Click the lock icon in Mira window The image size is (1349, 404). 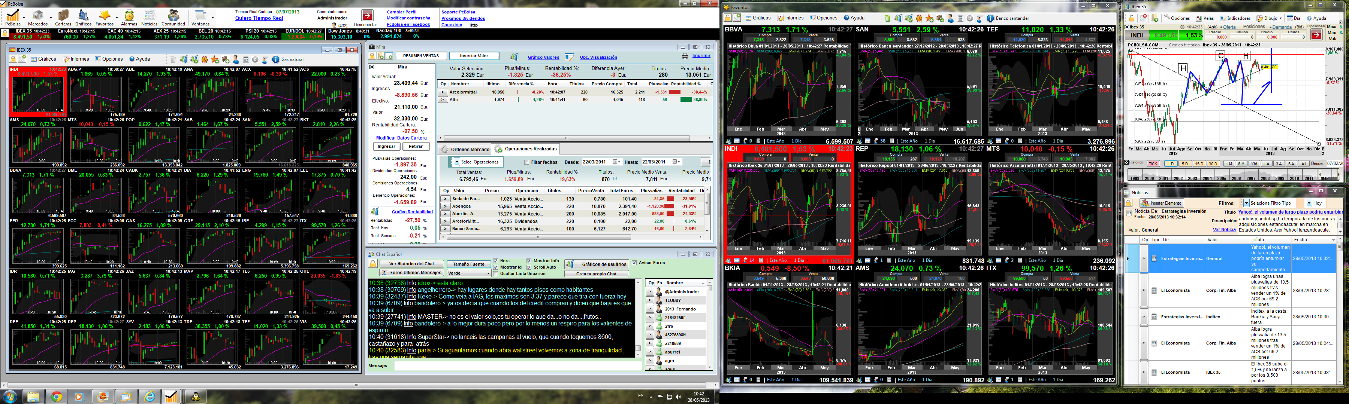(372, 56)
